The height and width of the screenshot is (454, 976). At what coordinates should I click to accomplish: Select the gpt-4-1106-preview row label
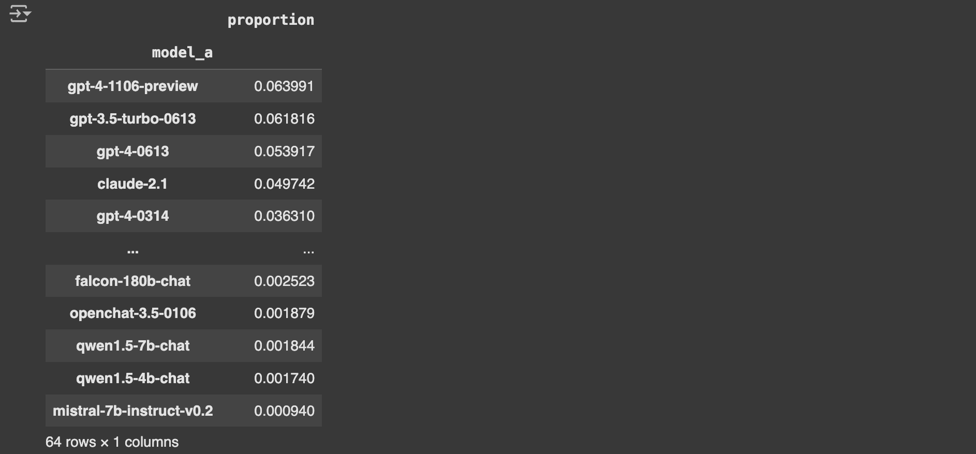[132, 86]
